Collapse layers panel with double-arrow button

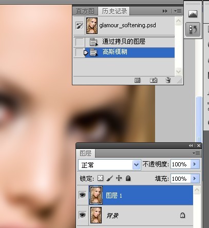tap(191, 146)
